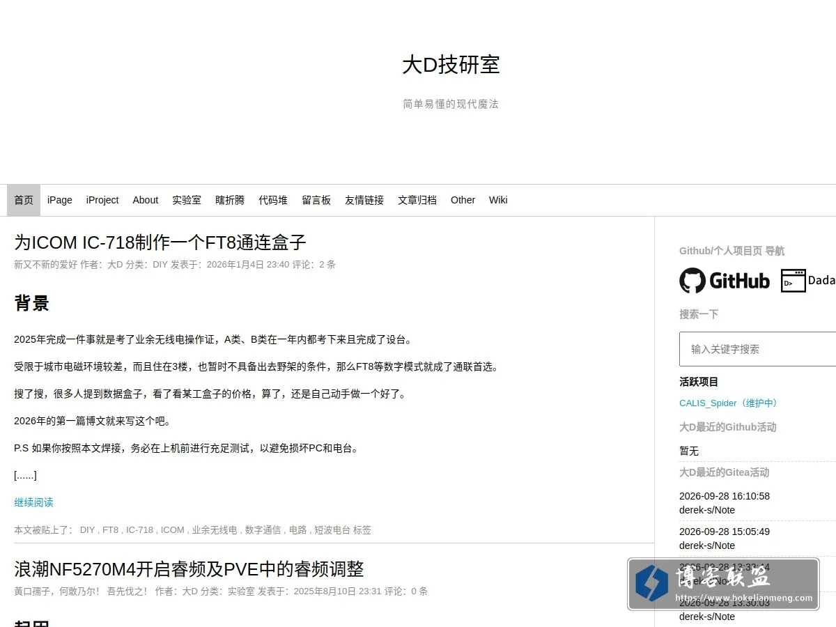Open the 浪潮NF5270M4 article title
This screenshot has height=627, width=836.
[x=189, y=569]
